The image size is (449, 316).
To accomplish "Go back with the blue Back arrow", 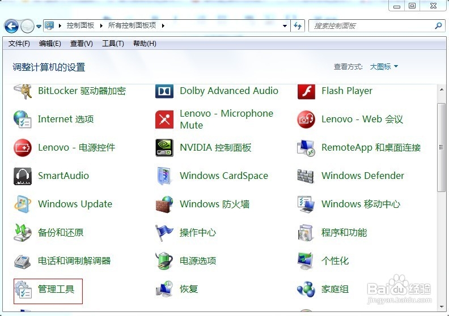I will [x=11, y=26].
